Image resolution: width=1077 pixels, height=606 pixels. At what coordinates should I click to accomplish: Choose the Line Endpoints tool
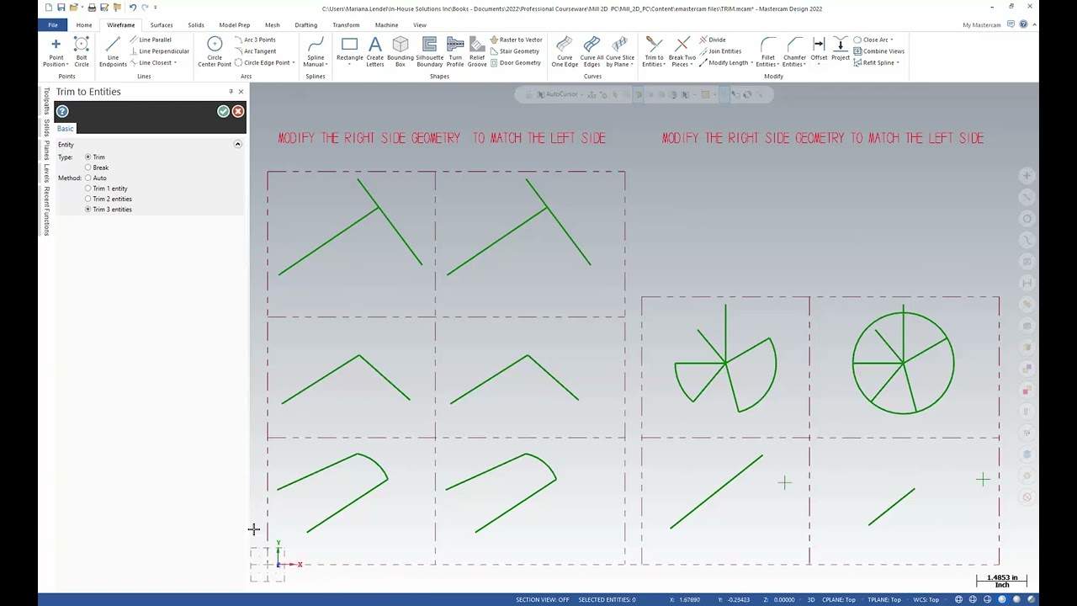(x=113, y=52)
